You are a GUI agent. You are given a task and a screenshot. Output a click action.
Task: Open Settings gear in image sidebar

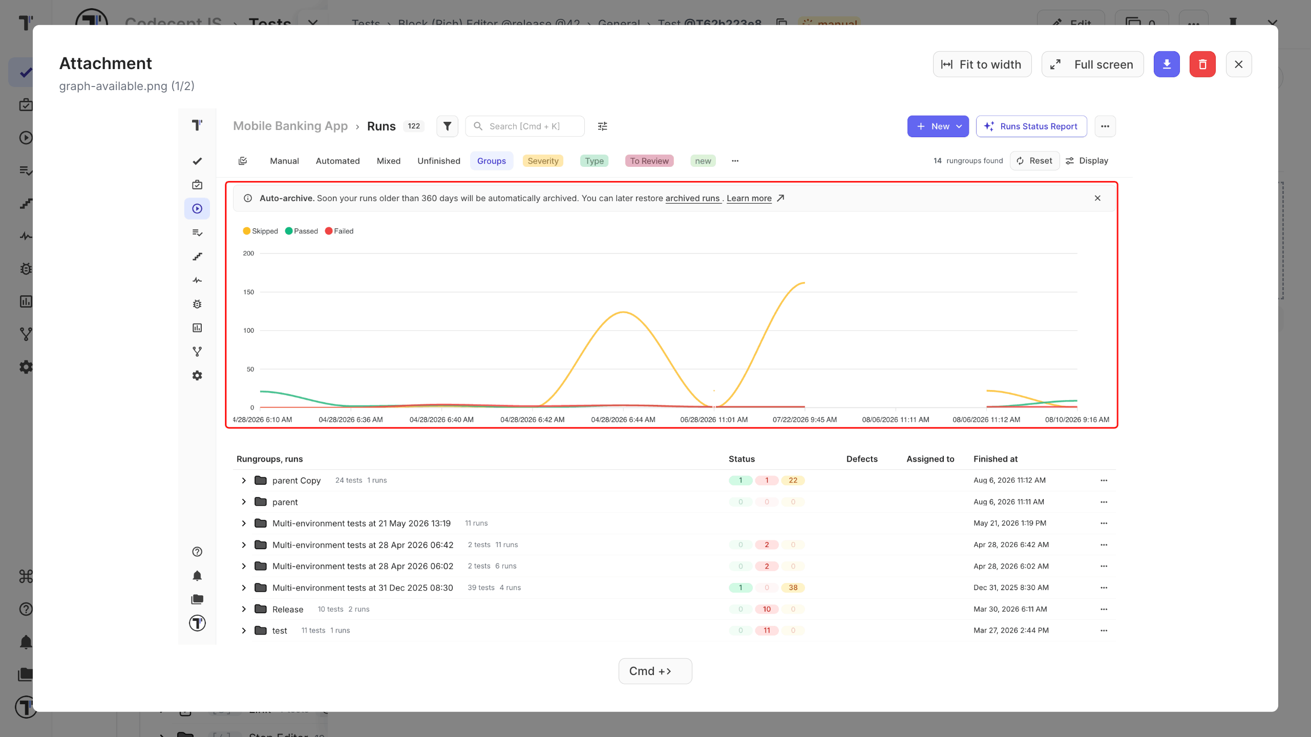[197, 376]
